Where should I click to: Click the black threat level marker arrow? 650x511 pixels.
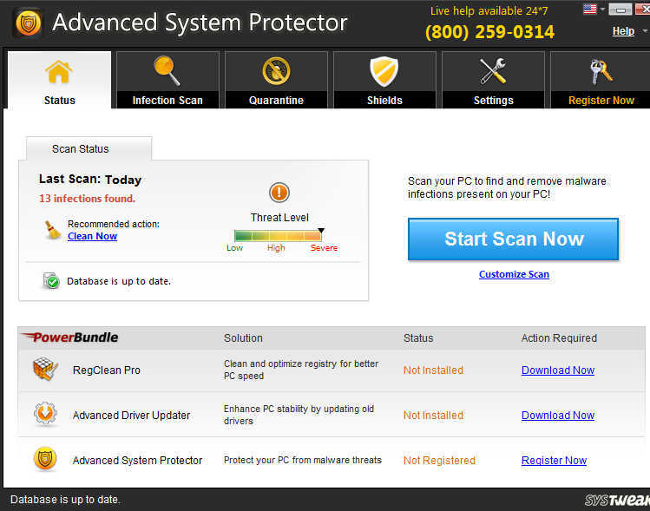[321, 231]
